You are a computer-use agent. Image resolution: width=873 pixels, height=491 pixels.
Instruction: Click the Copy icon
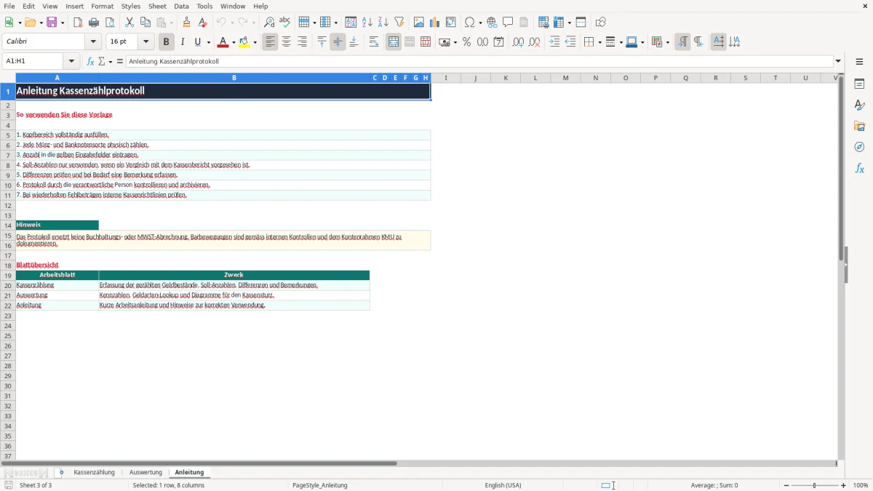[x=145, y=23]
